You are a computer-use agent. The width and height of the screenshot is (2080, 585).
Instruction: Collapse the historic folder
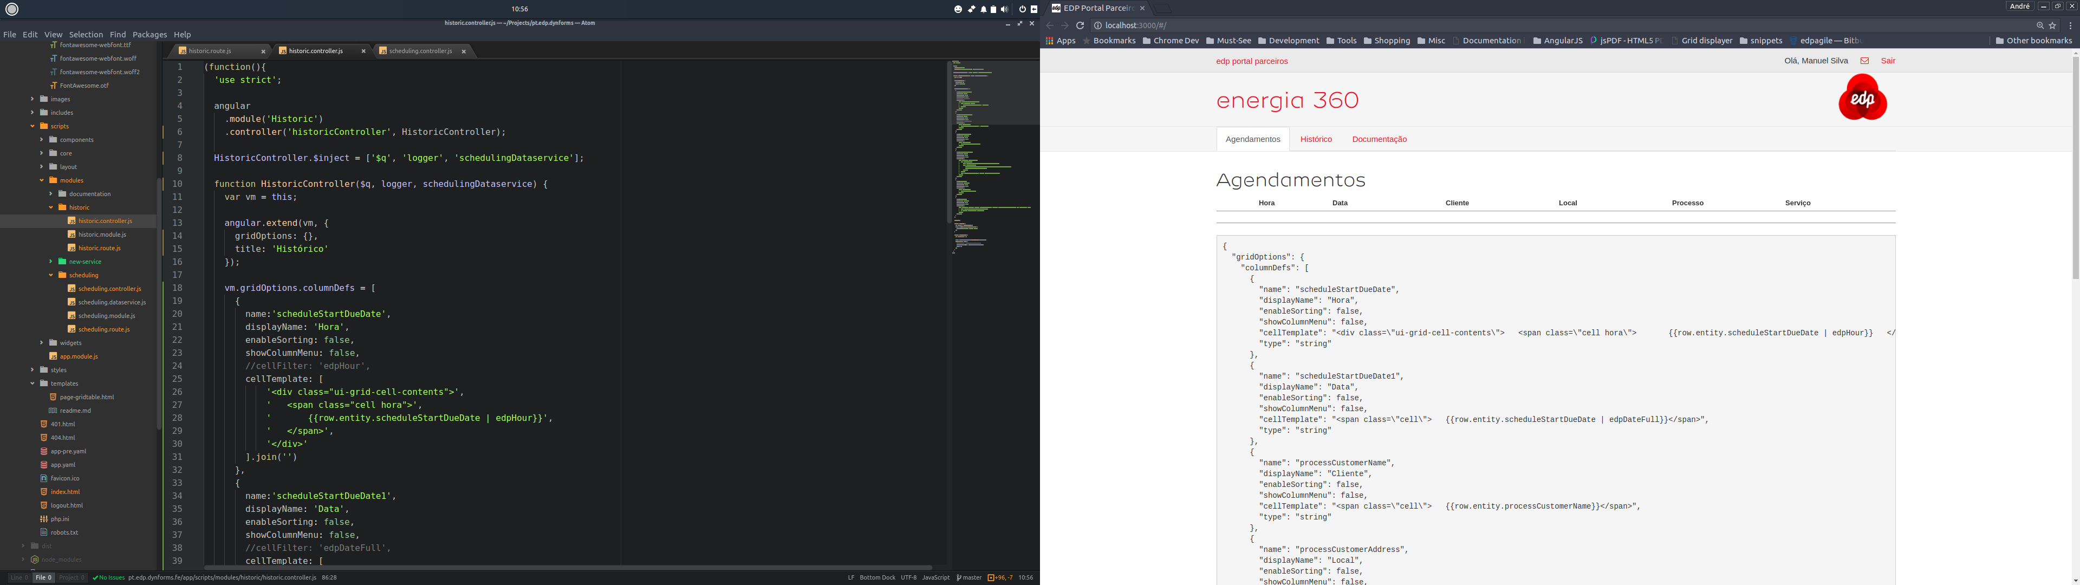point(51,207)
